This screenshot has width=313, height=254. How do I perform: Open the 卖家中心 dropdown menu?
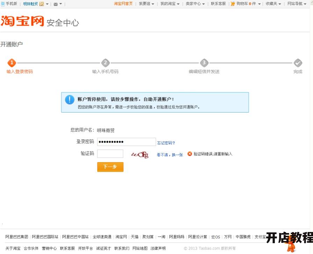pos(195,4)
